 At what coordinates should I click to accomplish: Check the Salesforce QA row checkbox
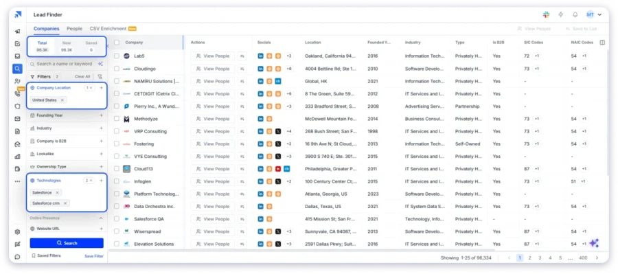point(117,219)
